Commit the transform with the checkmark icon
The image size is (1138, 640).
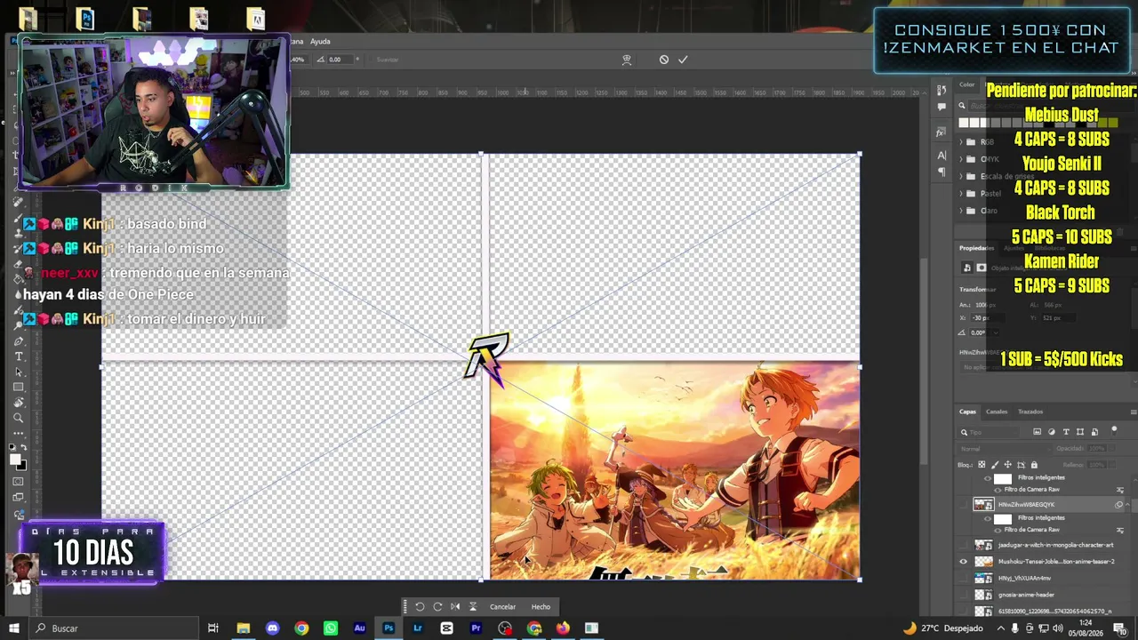[683, 60]
